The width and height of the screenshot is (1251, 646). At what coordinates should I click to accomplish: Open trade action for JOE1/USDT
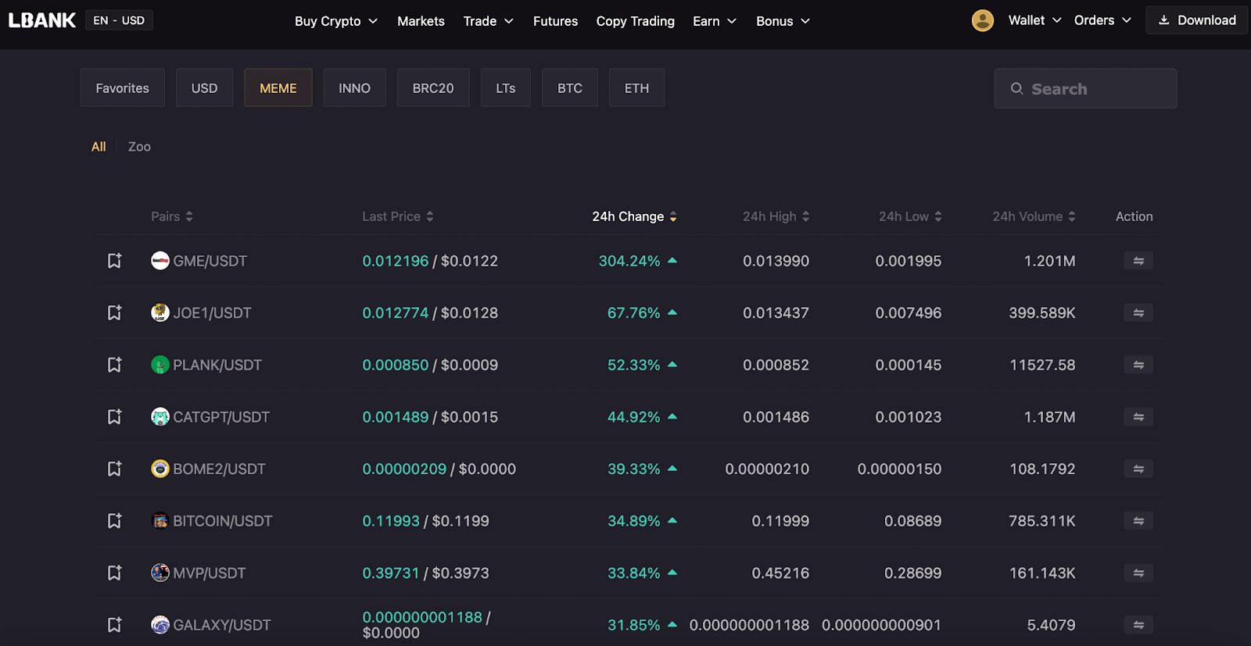(x=1138, y=313)
